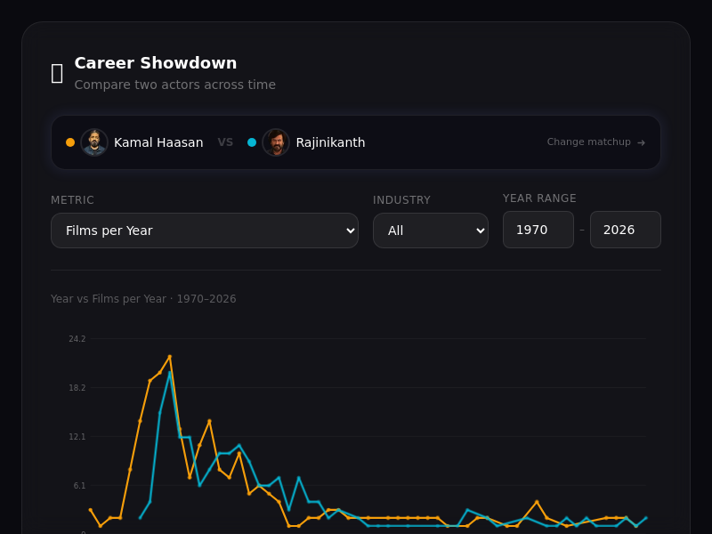Click the VS text between actors
The width and height of the screenshot is (712, 534).
(225, 142)
